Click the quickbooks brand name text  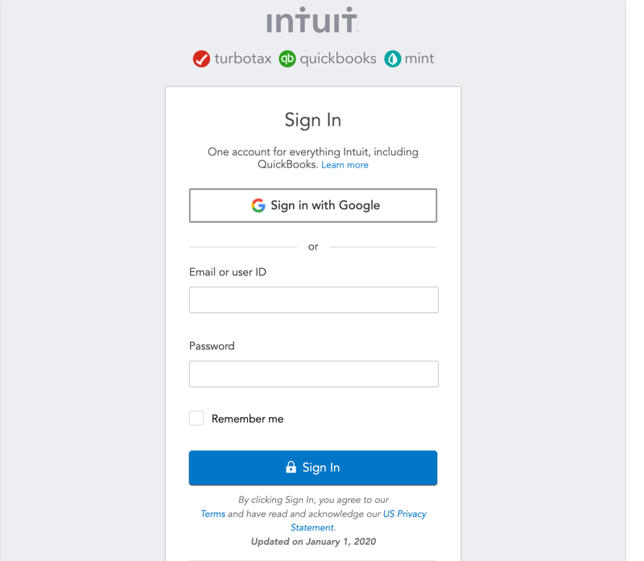[x=338, y=59]
